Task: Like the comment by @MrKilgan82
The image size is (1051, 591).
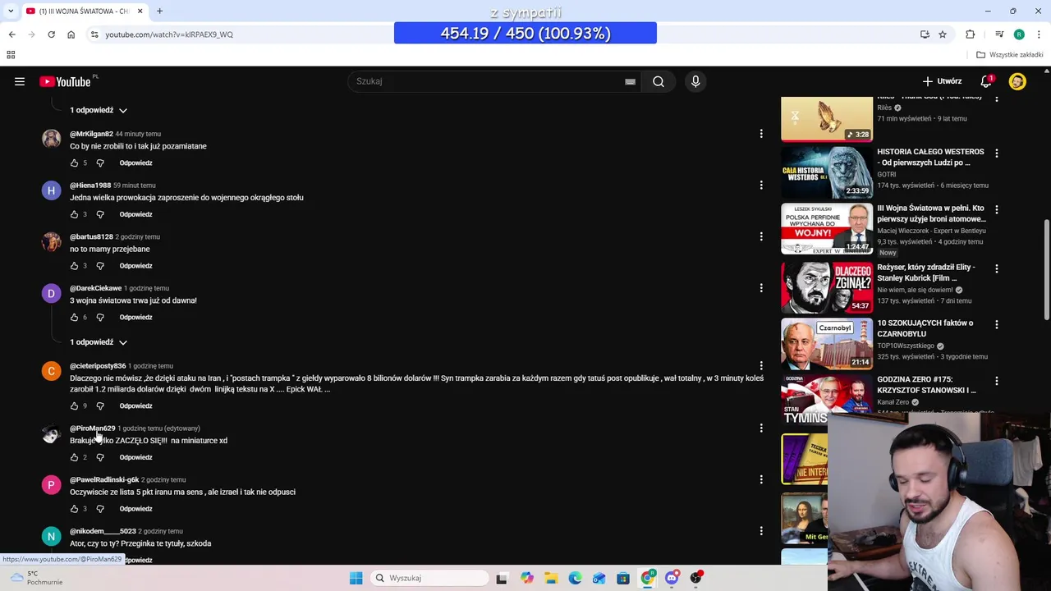Action: click(74, 163)
